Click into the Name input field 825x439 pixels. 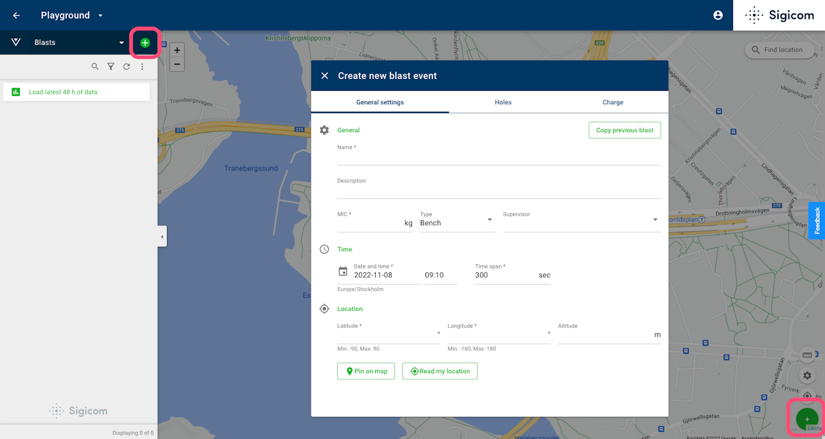click(498, 158)
